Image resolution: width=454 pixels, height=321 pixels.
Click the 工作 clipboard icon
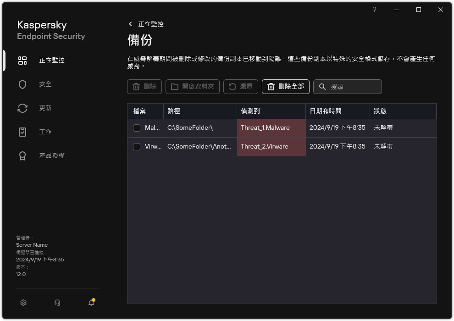tap(22, 132)
